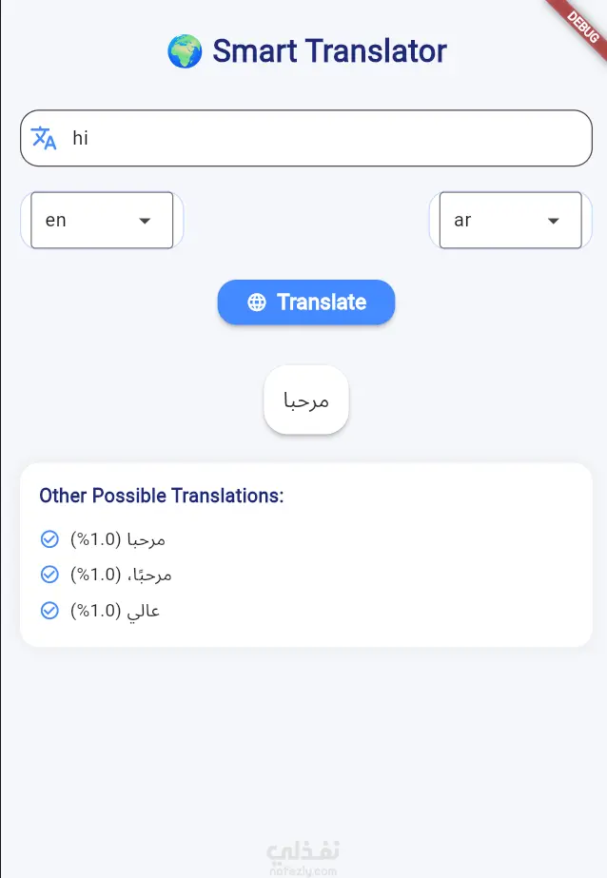Click the globe icon in the Smart Translator header
This screenshot has width=607, height=878.
(185, 50)
